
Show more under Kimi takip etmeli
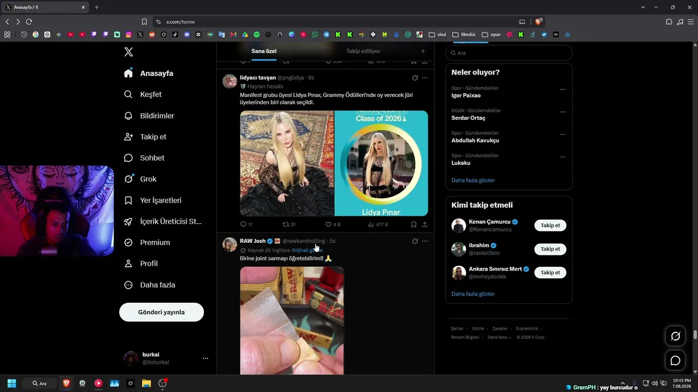(x=473, y=294)
